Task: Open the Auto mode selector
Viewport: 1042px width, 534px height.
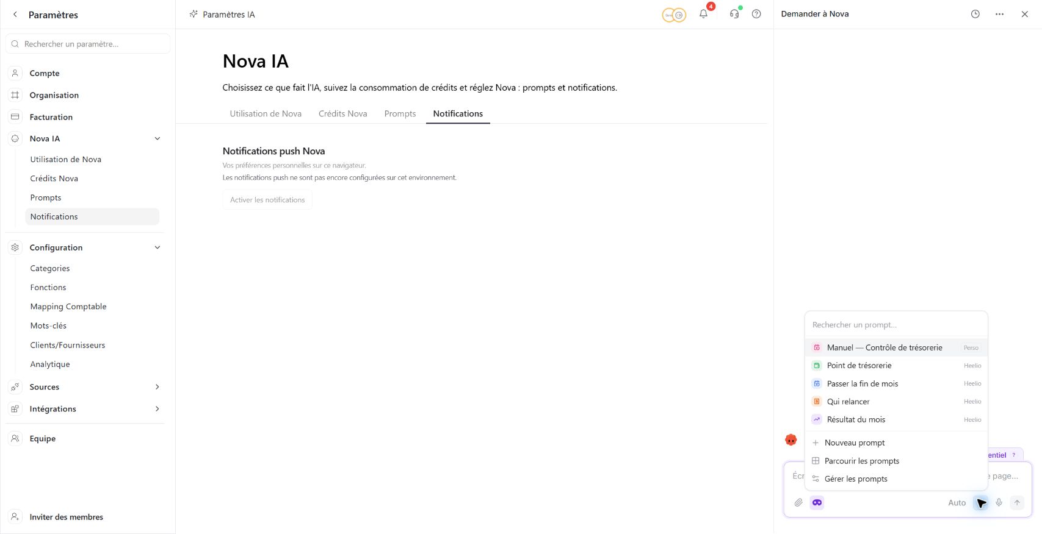Action: click(x=957, y=503)
